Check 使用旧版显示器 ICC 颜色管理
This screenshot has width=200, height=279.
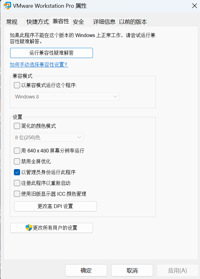pos(17,194)
